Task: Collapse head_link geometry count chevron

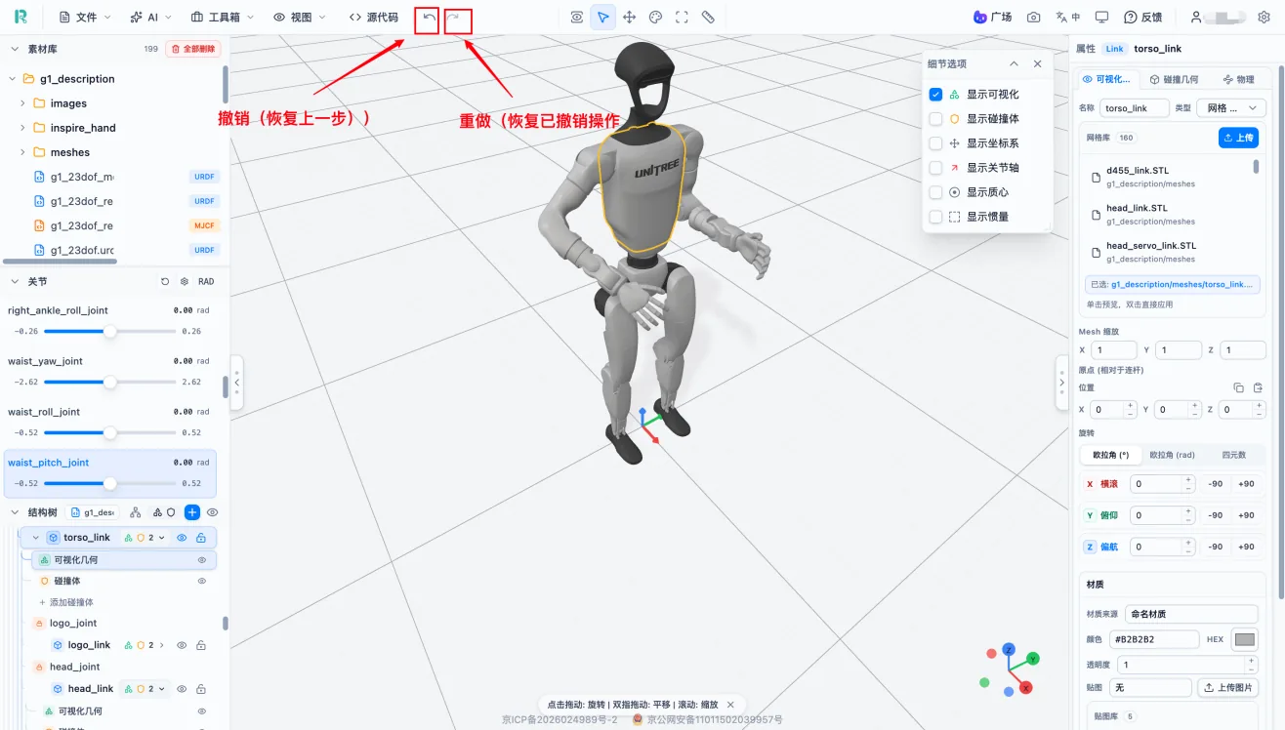Action: (x=162, y=689)
